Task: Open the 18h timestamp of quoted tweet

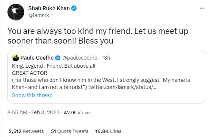Action: click(106, 58)
